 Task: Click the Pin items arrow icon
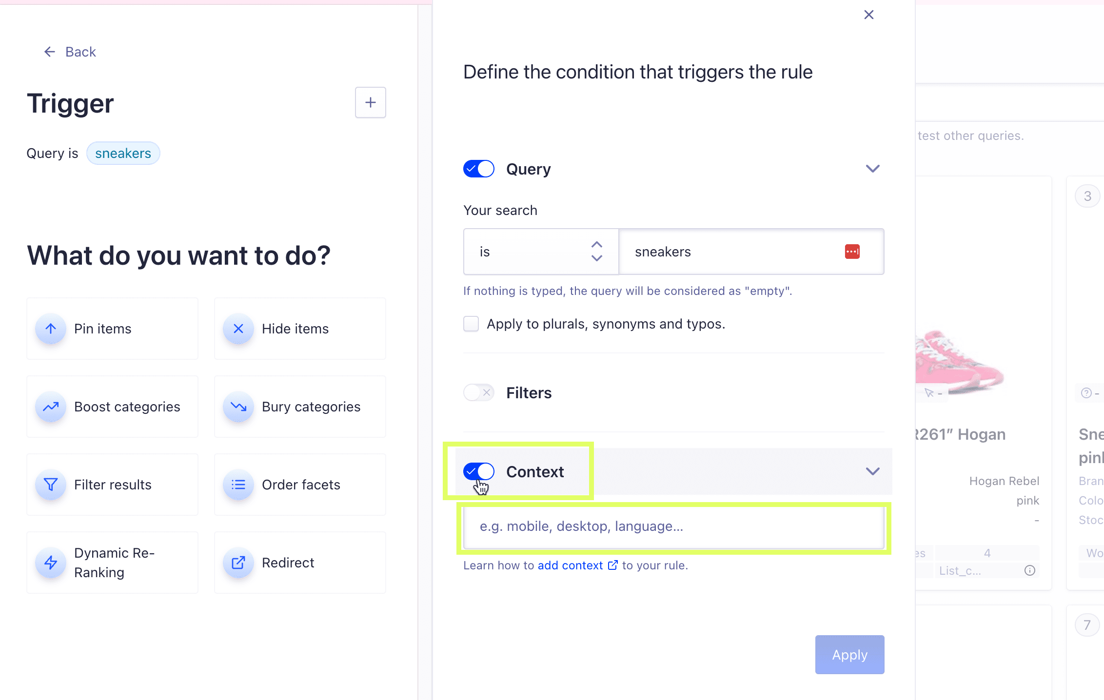[51, 329]
